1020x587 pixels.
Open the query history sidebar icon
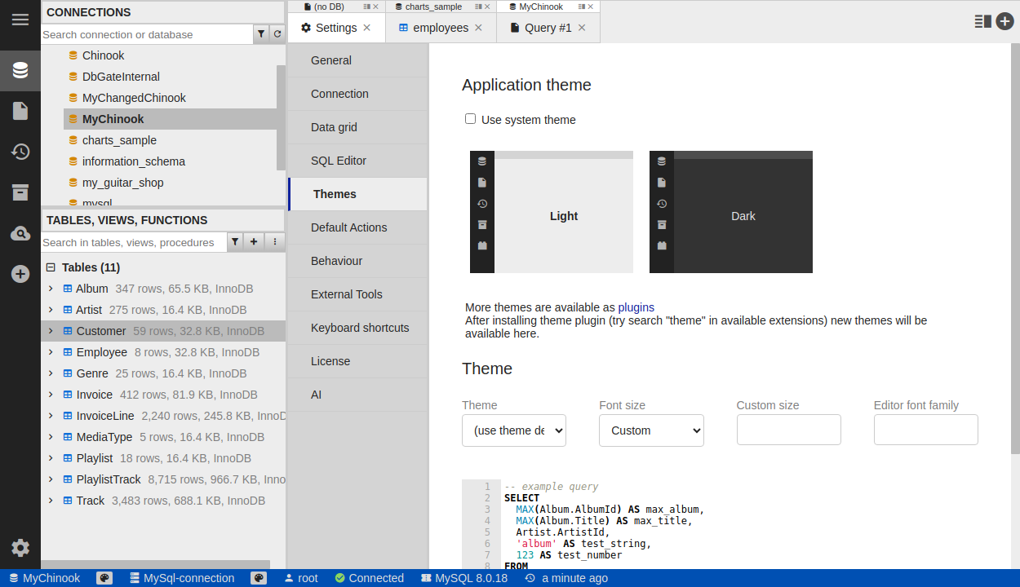point(20,152)
